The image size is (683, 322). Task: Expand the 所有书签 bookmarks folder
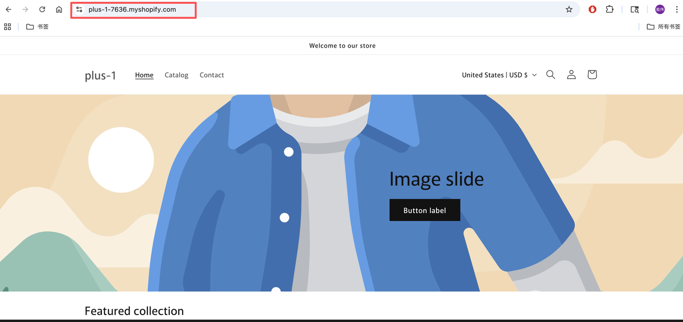pos(663,27)
